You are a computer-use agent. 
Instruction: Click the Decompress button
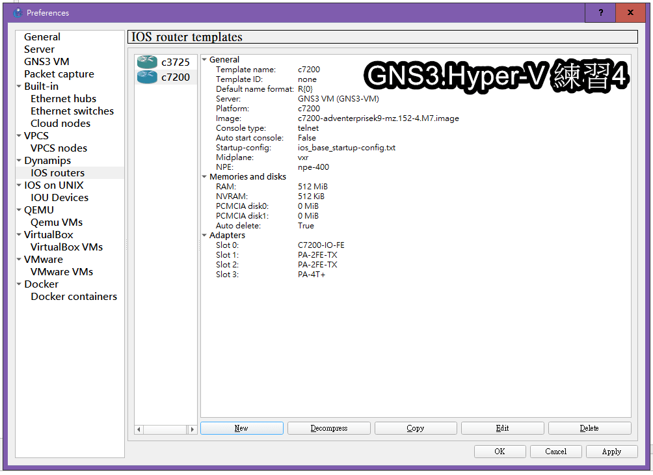[x=329, y=428]
